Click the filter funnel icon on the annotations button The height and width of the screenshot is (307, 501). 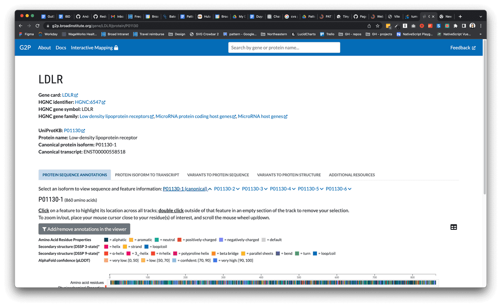[44, 229]
